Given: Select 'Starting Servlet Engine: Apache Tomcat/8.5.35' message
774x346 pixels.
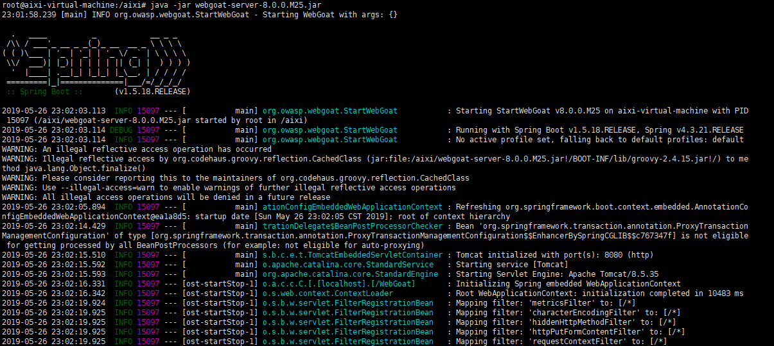Looking at the screenshot, I should [558, 274].
